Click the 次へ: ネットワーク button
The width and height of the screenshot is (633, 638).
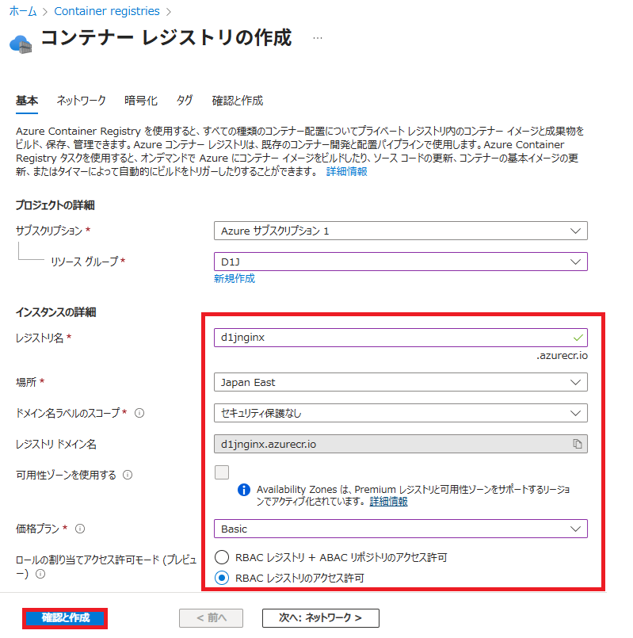tap(320, 617)
